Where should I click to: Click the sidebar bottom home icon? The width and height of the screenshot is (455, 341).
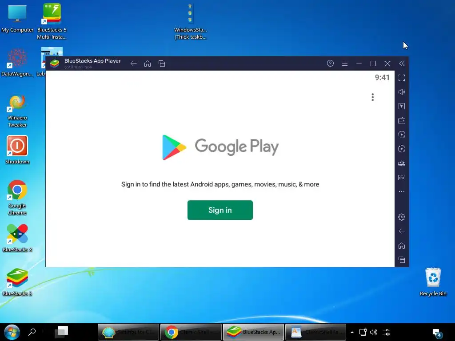tap(402, 246)
